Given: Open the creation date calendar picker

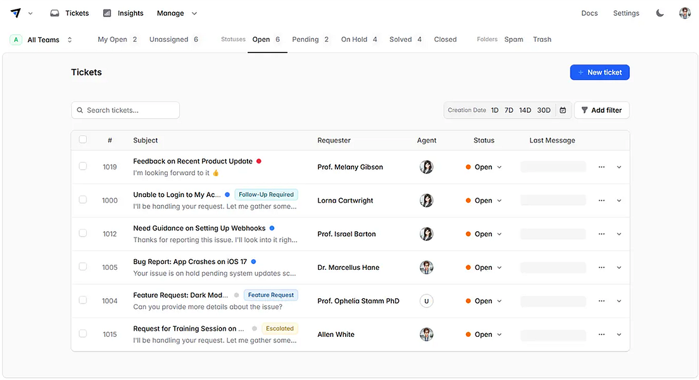Looking at the screenshot, I should (563, 110).
